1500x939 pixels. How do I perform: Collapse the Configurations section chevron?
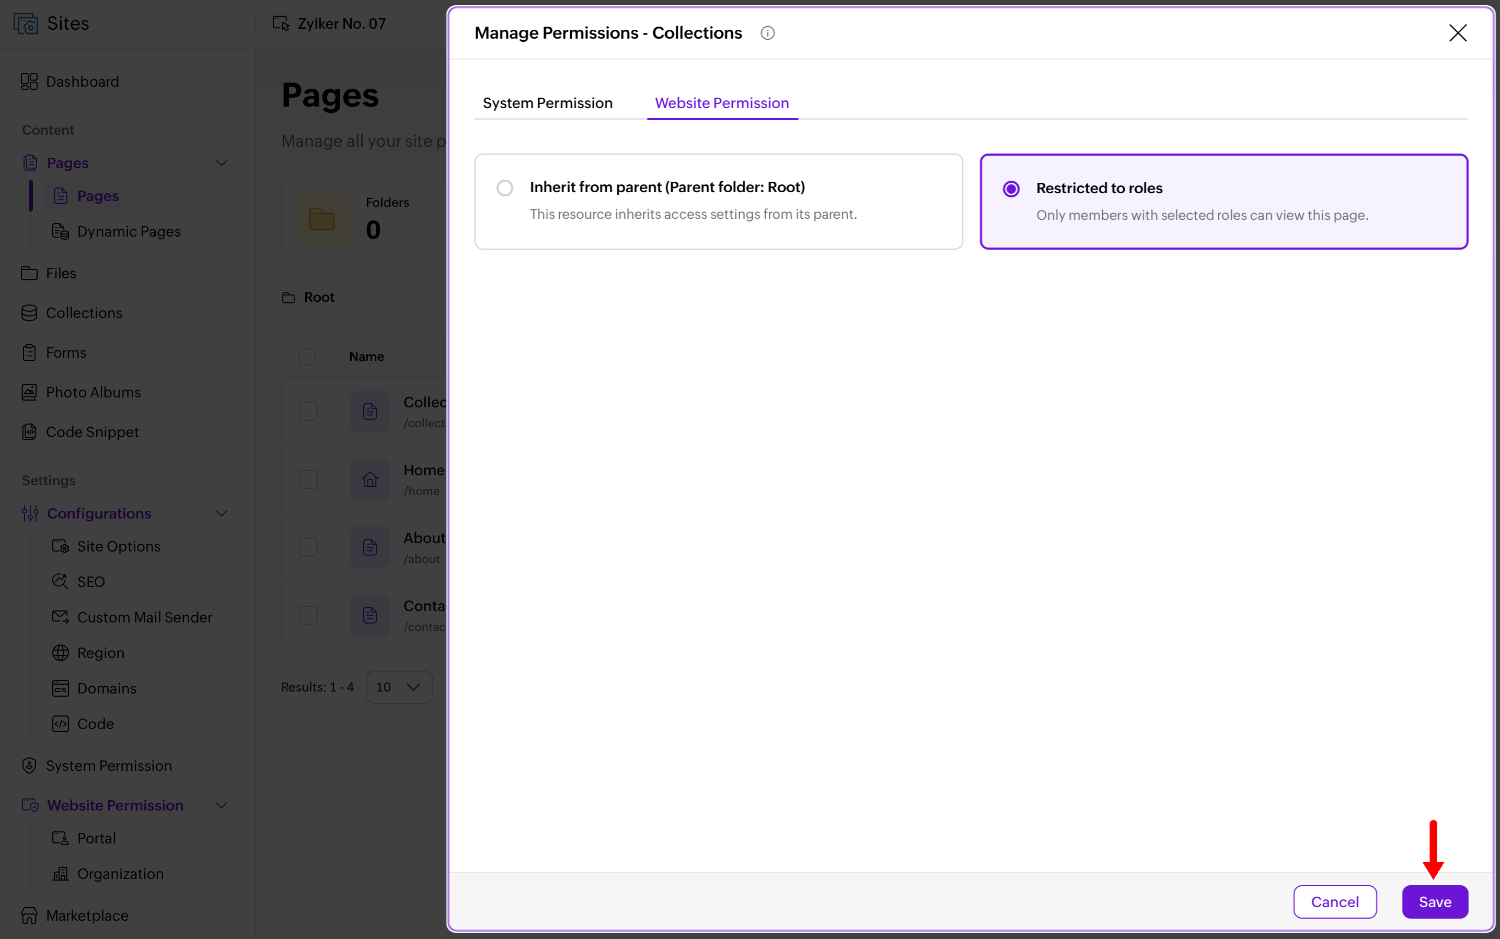point(221,513)
